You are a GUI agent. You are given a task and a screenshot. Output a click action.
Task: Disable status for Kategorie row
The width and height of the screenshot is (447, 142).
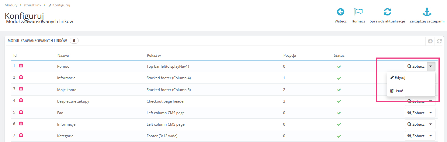tap(339, 136)
